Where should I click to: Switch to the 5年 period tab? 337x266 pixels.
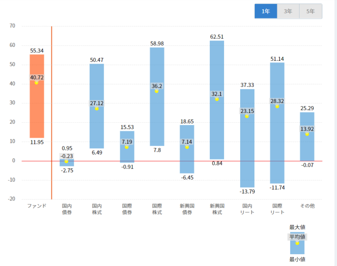(x=310, y=11)
